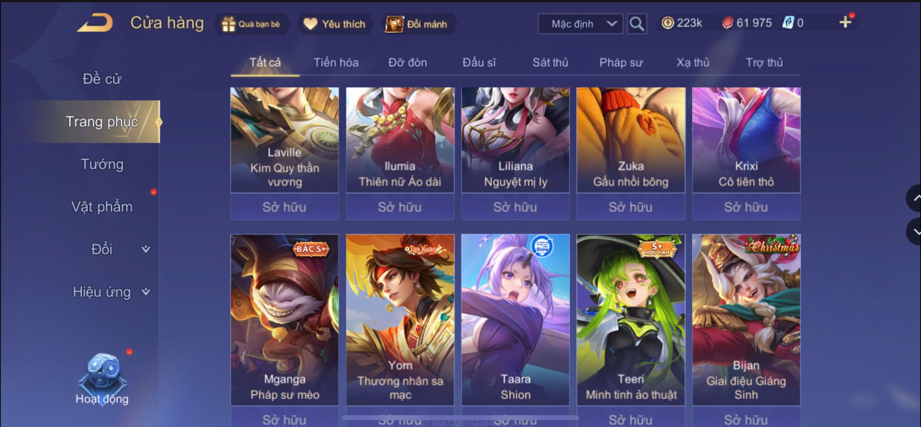Switch to the Sát thủ tab

point(550,63)
